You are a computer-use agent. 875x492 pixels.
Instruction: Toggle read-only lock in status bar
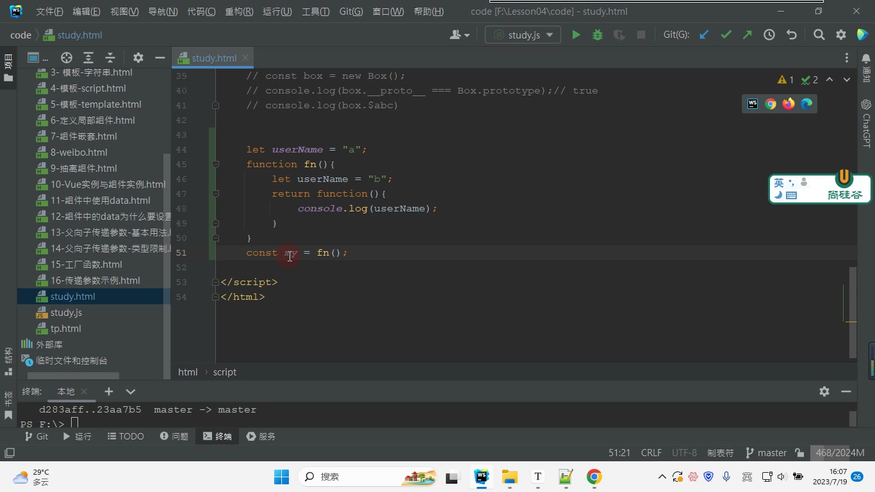[799, 453]
